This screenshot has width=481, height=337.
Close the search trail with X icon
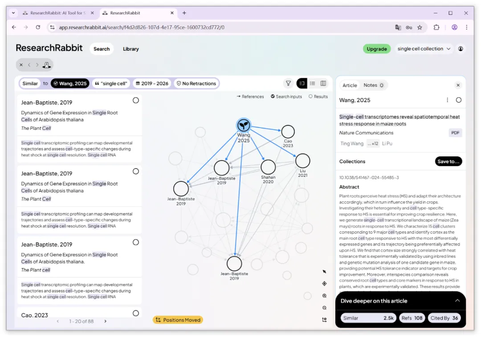(x=21, y=65)
